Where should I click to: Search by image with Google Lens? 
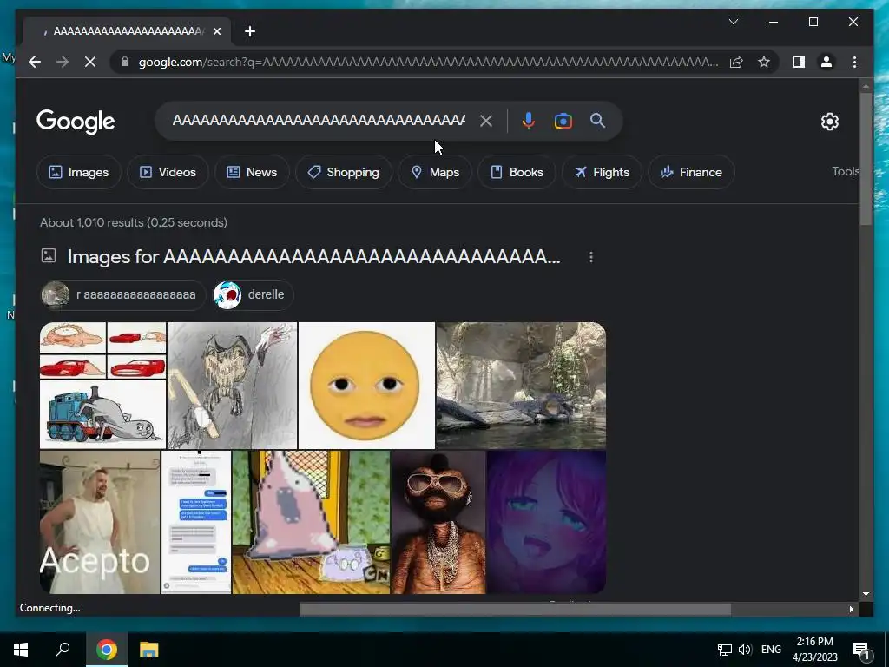pyautogui.click(x=563, y=121)
